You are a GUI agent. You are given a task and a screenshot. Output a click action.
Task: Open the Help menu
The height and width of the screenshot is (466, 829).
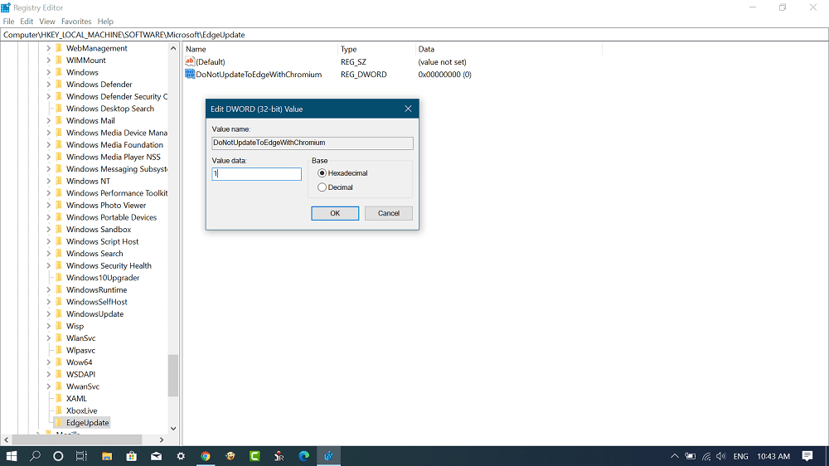coord(105,22)
